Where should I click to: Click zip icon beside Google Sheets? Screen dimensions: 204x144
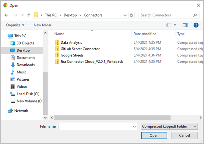pyautogui.click(x=57, y=55)
